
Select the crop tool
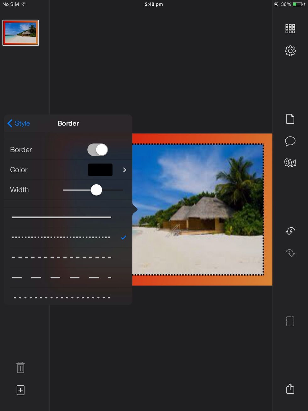[x=290, y=321]
